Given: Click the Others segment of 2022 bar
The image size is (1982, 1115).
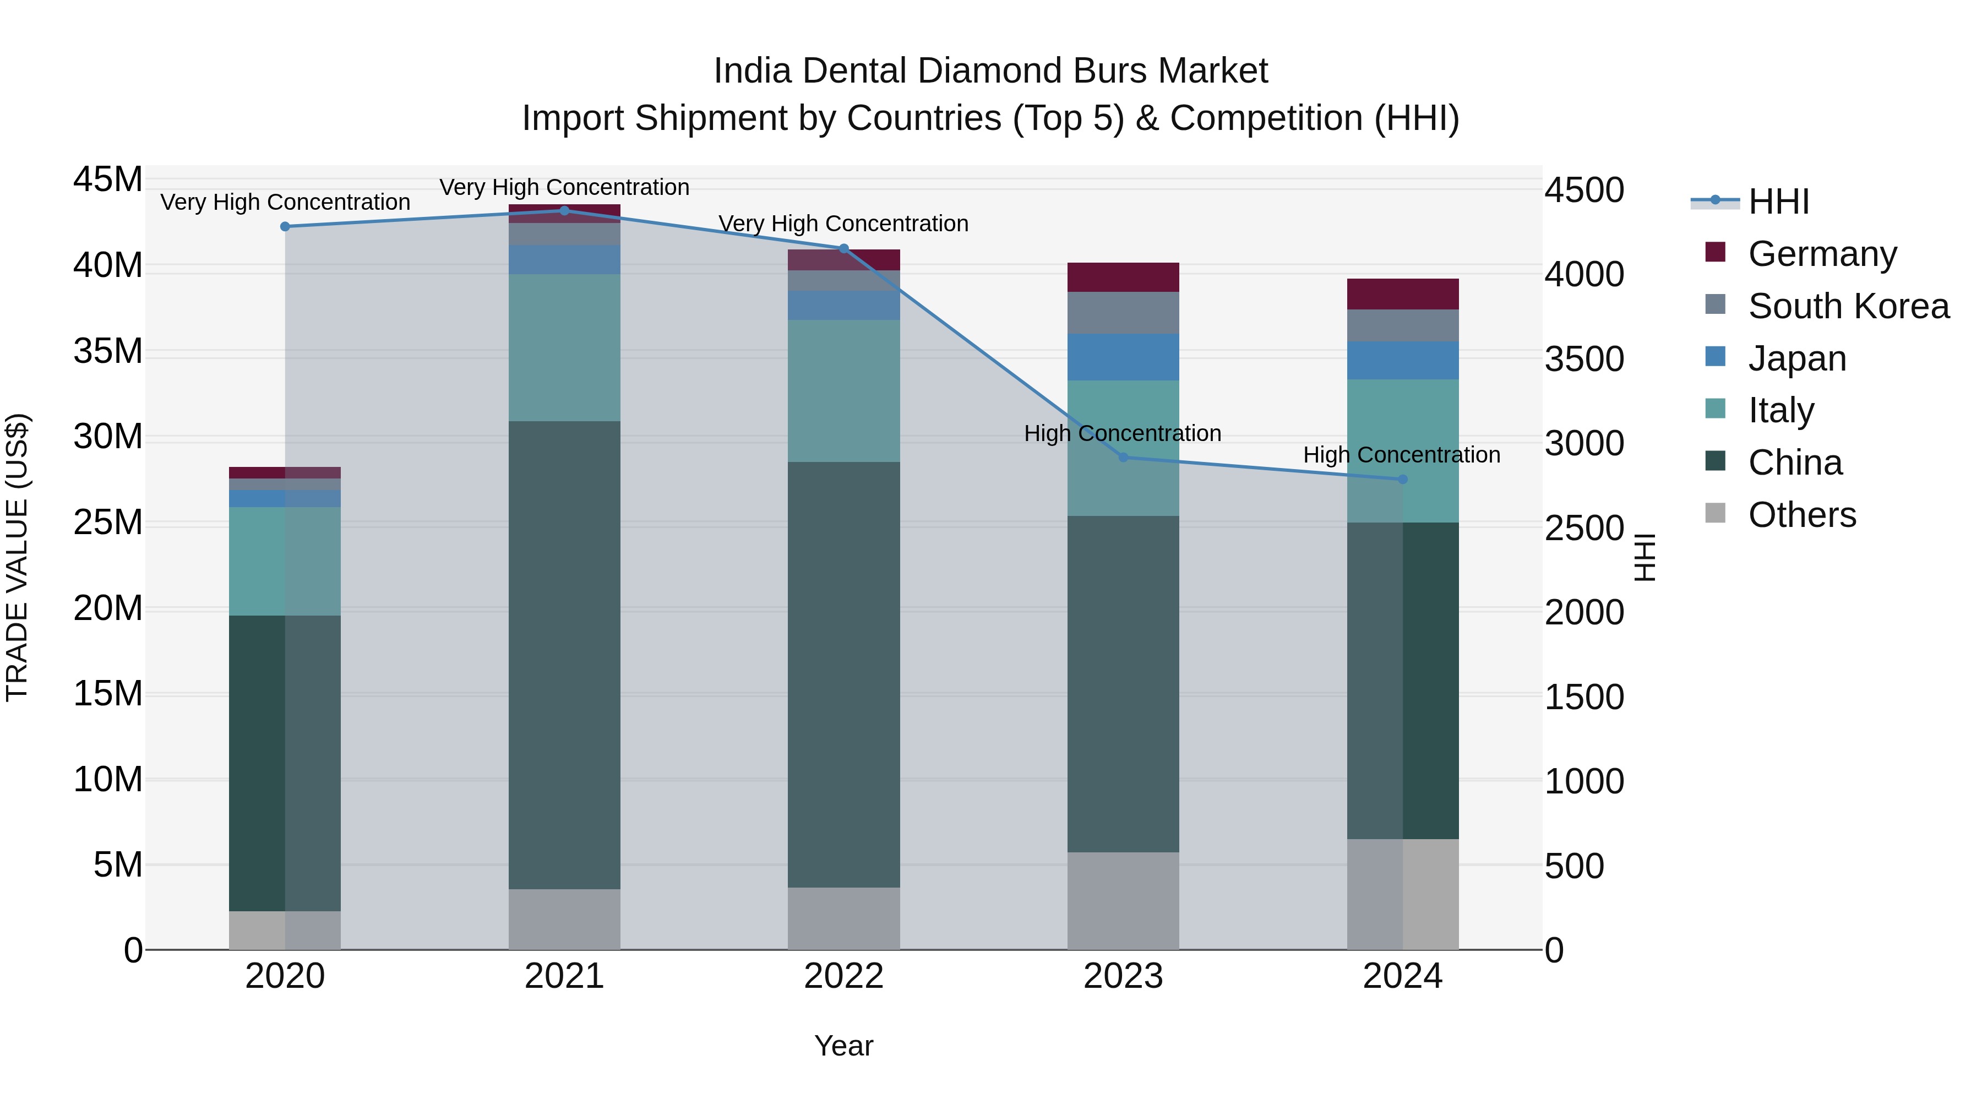Looking at the screenshot, I should (x=844, y=919).
